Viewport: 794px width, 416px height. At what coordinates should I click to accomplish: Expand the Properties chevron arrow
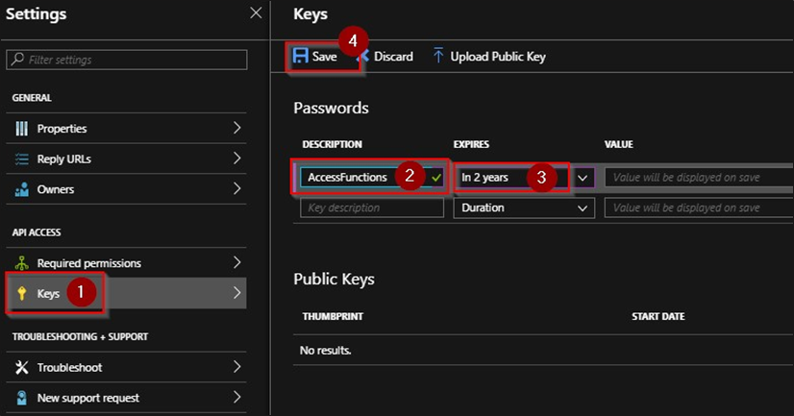tap(236, 129)
